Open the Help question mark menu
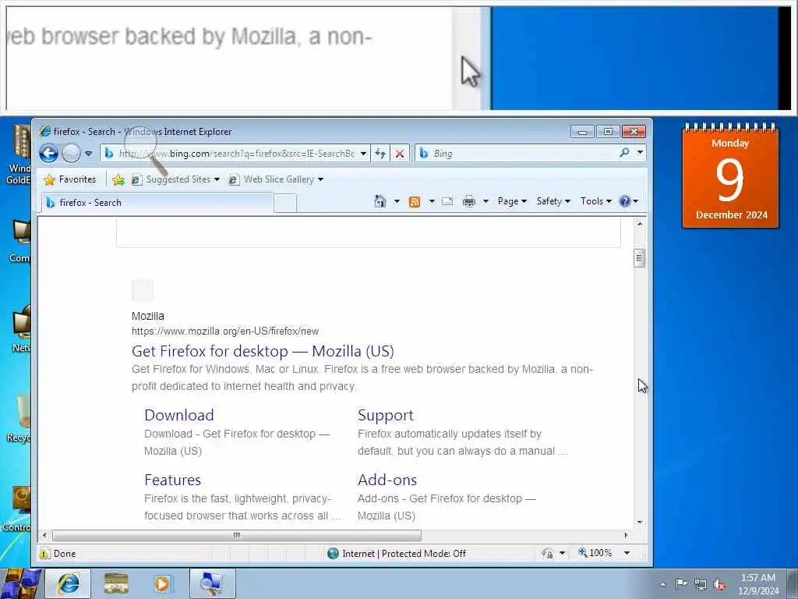 (x=629, y=201)
